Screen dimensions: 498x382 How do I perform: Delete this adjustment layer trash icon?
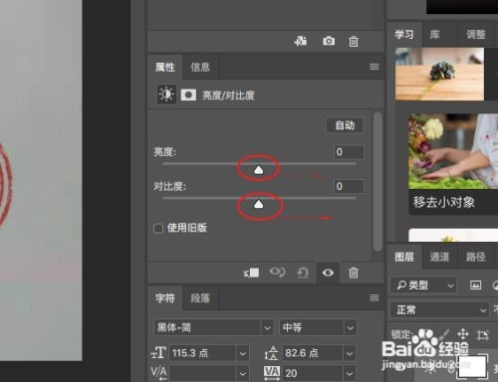[x=354, y=273]
